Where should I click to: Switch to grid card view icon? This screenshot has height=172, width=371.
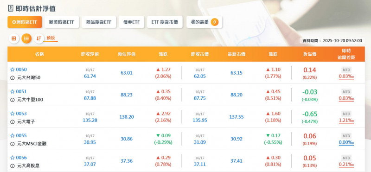[14, 38]
